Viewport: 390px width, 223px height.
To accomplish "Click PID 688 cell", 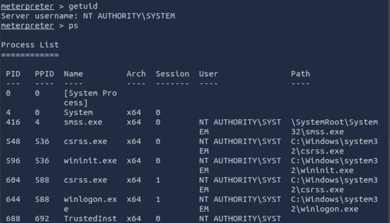I will (13, 219).
